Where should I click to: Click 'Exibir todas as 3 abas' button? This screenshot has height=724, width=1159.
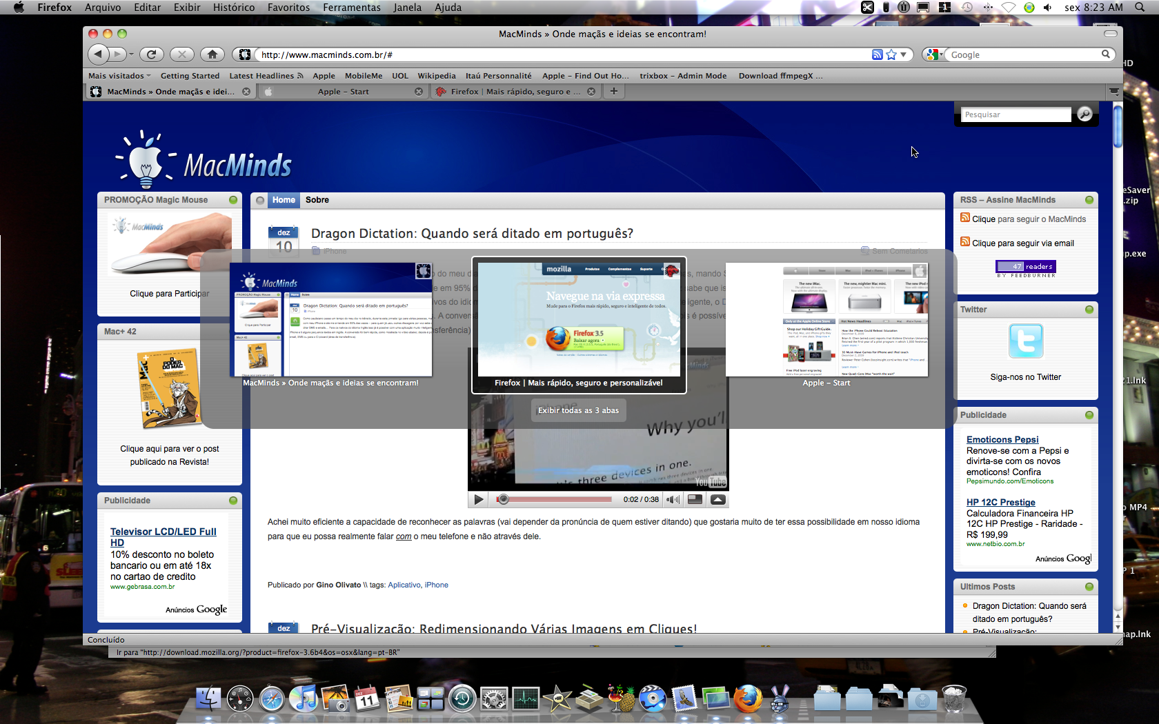pos(578,410)
